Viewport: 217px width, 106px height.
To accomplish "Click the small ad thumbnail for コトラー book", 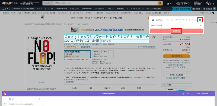I will click(x=42, y=18).
